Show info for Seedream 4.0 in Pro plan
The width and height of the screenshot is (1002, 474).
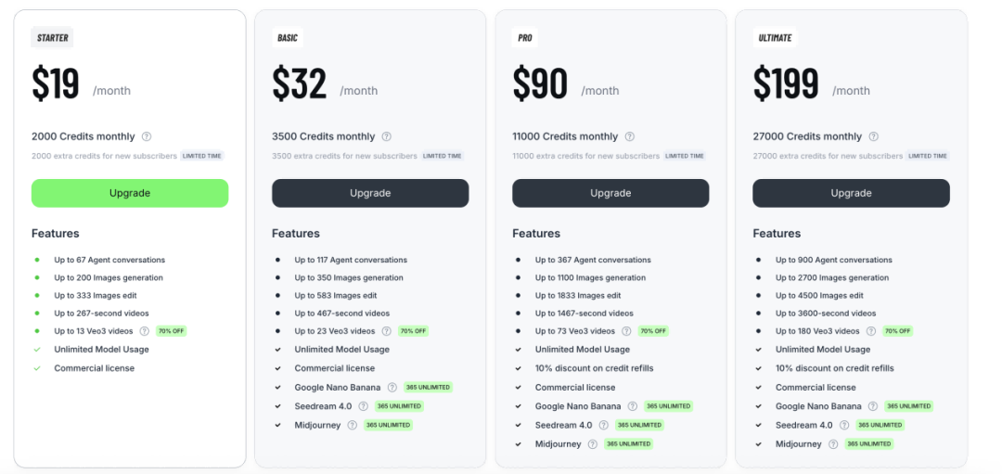click(x=603, y=425)
